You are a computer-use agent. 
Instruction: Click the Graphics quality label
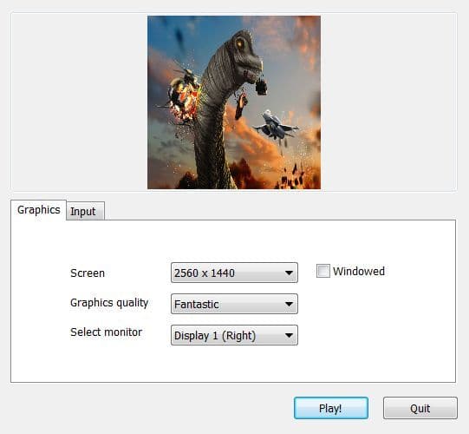click(109, 303)
